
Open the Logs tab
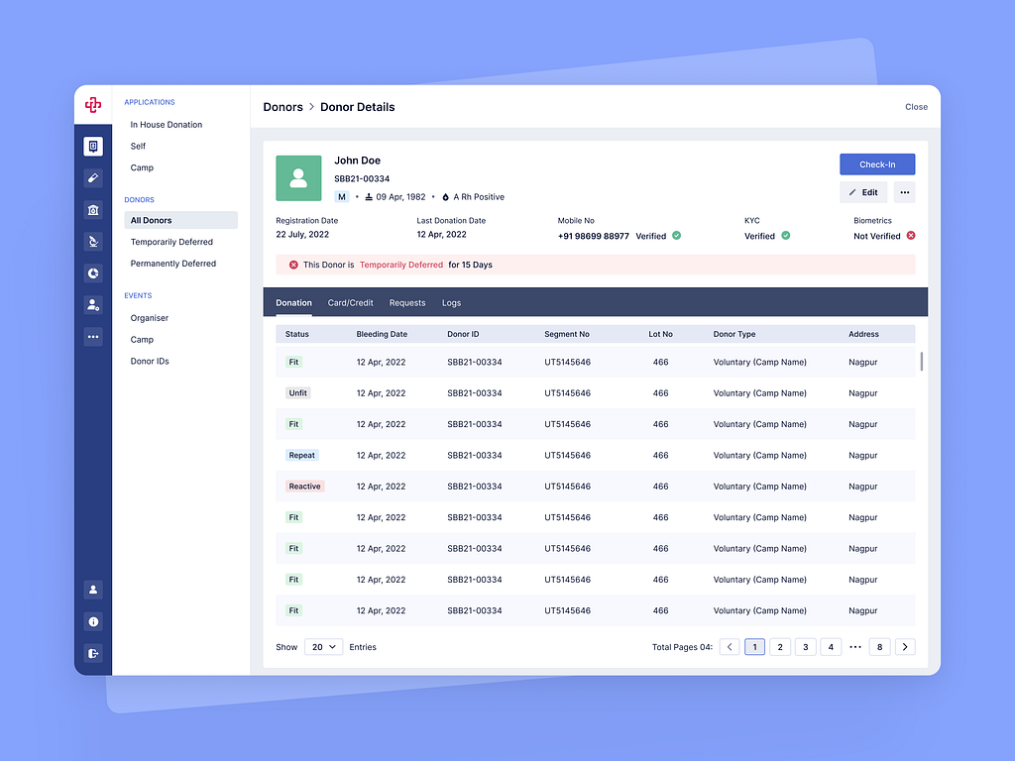pyautogui.click(x=452, y=303)
